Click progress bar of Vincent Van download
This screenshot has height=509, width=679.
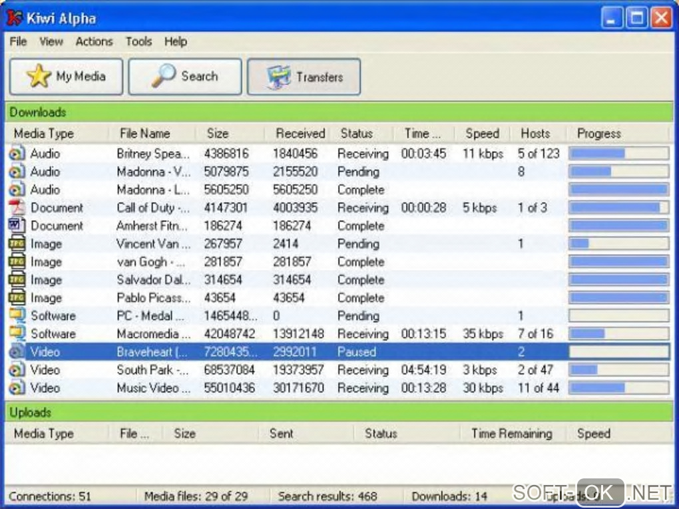(619, 244)
